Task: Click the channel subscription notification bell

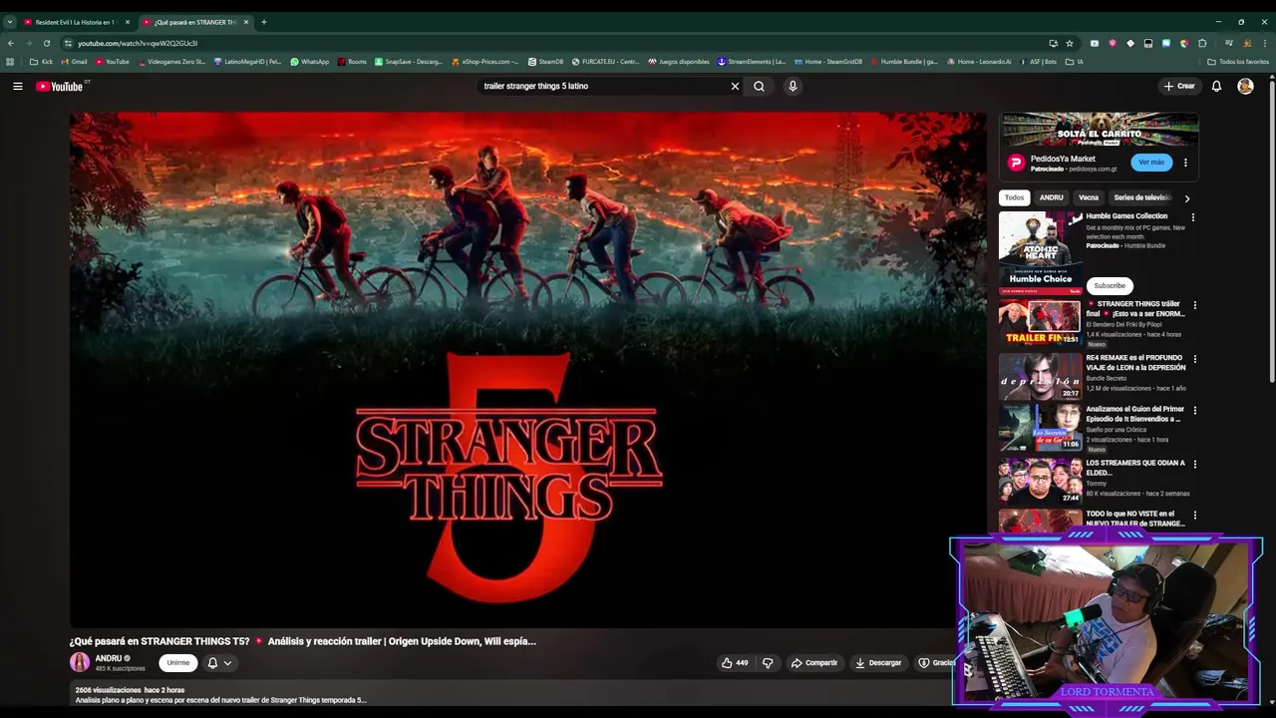Action: [212, 662]
